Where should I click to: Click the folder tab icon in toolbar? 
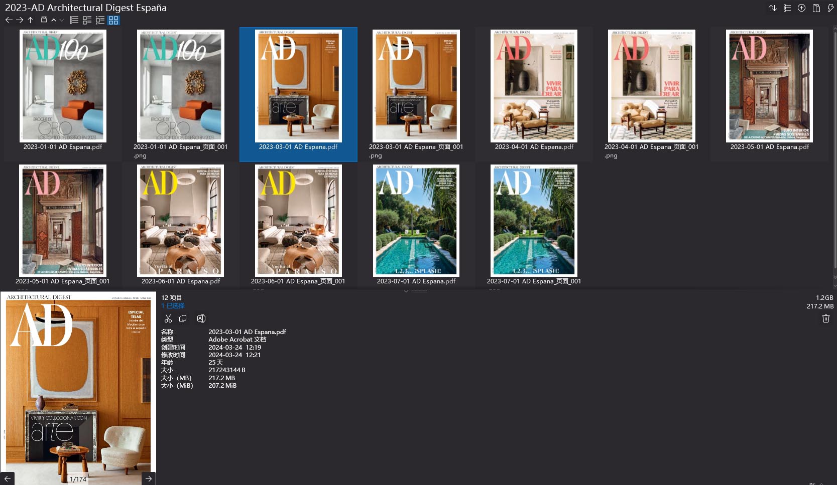pyautogui.click(x=44, y=20)
